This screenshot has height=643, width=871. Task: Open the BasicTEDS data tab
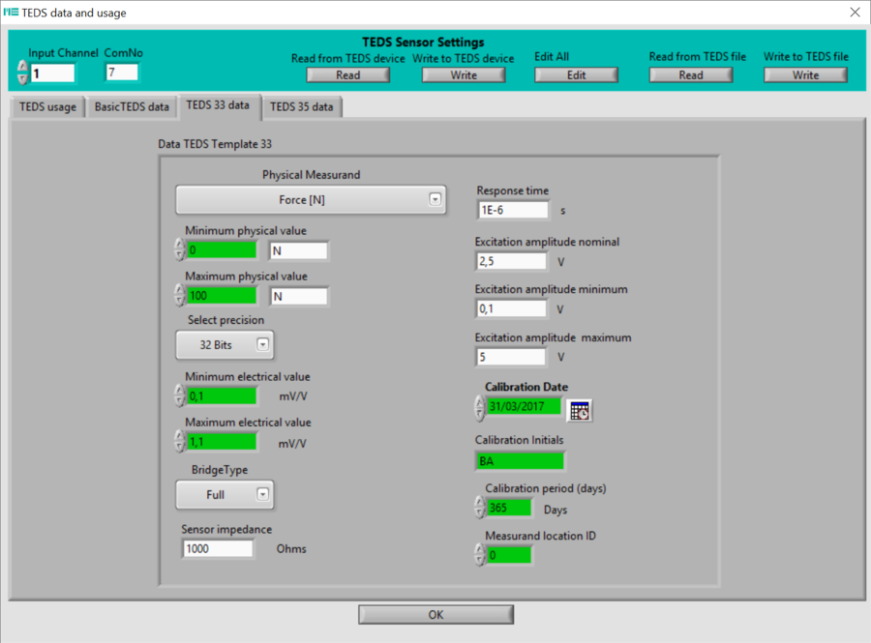(x=132, y=106)
